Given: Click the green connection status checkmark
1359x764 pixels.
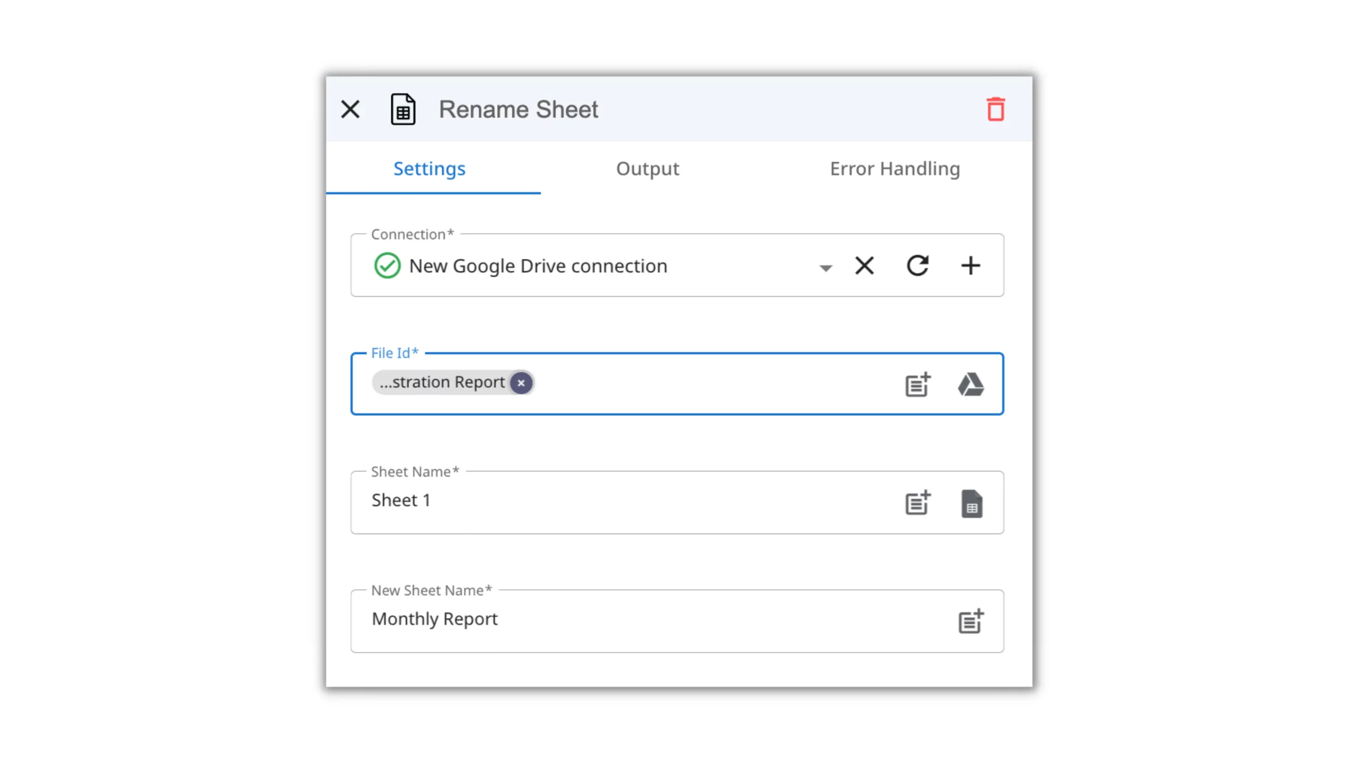Looking at the screenshot, I should coord(387,265).
